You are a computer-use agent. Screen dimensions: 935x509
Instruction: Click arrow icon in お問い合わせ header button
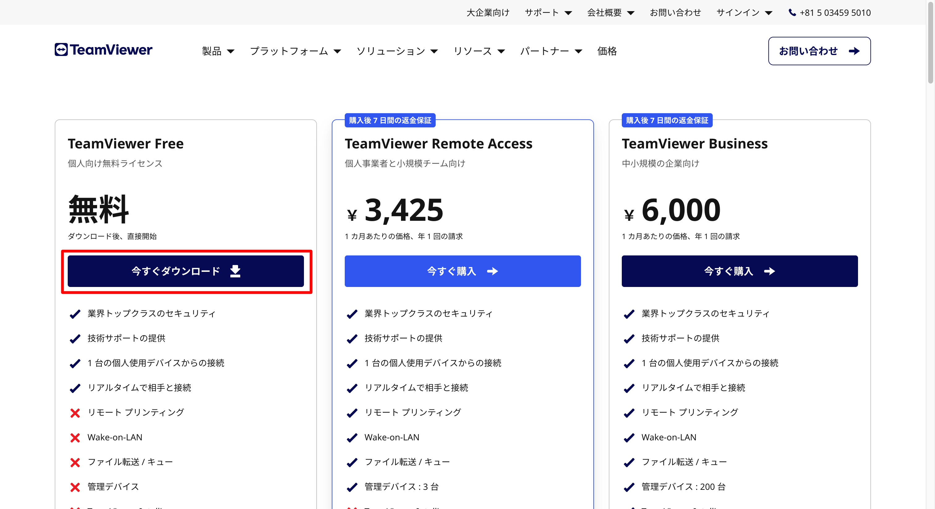pyautogui.click(x=854, y=51)
